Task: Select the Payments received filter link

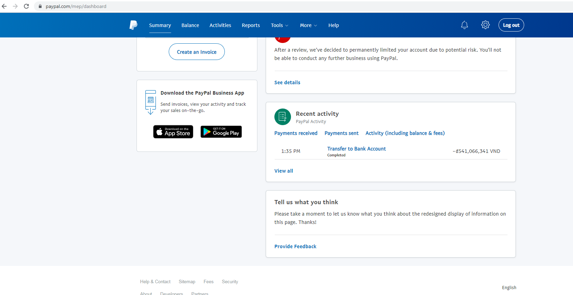Action: click(x=296, y=133)
